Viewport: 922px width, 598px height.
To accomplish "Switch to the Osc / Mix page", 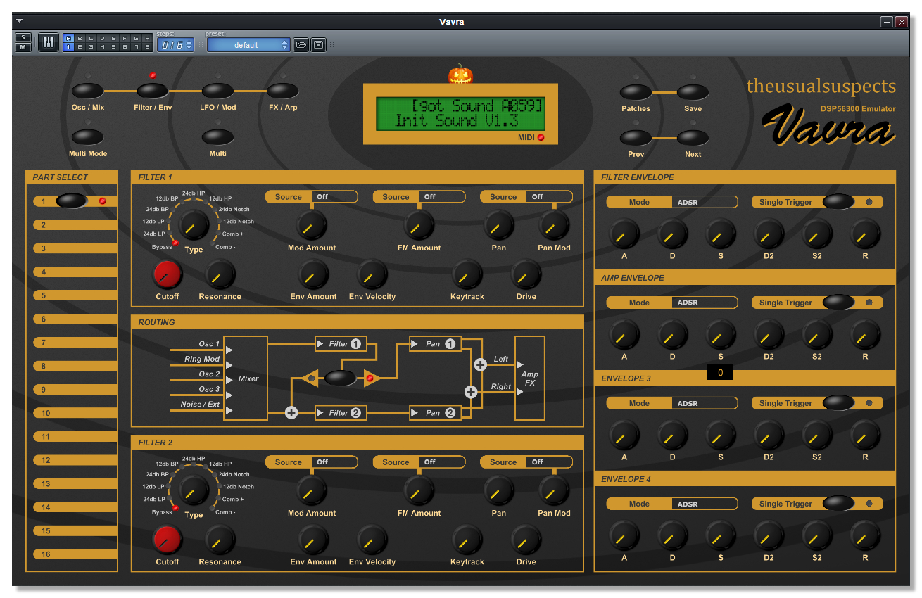I will pyautogui.click(x=88, y=91).
